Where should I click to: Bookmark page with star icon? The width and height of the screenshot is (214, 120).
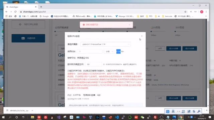185,12
